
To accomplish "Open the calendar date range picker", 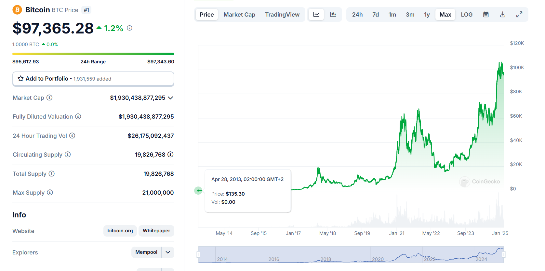I will tap(486, 15).
